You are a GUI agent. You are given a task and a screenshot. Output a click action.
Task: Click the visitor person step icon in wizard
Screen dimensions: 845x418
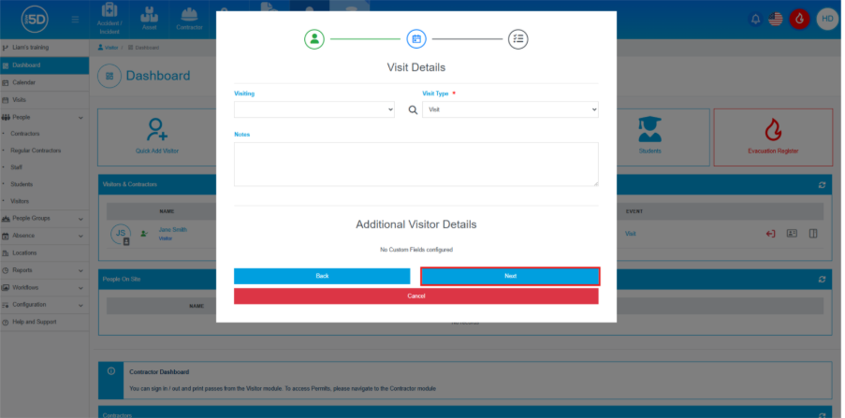[314, 39]
